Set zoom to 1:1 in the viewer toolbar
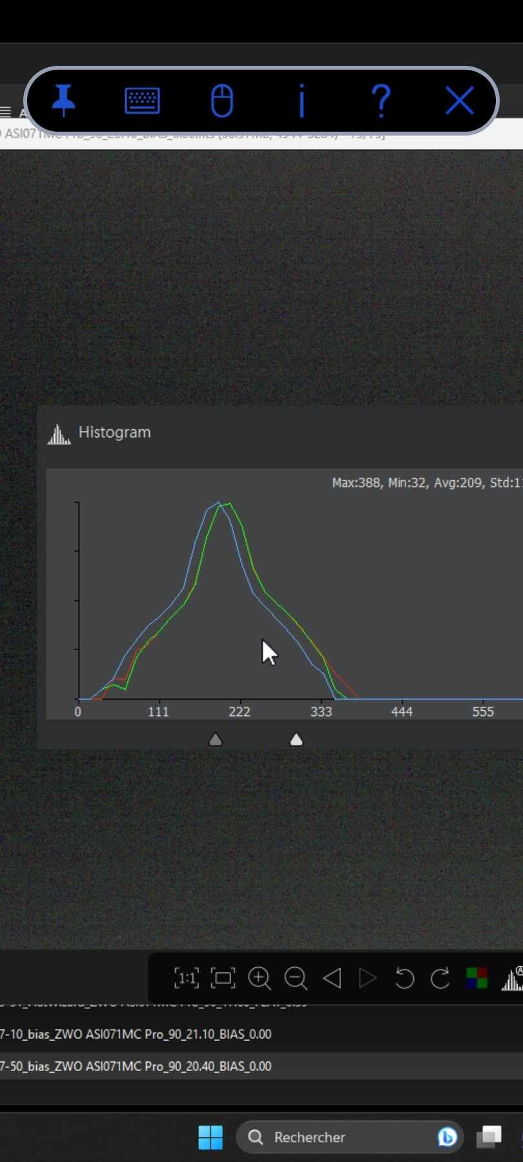Image resolution: width=523 pixels, height=1162 pixels. point(187,978)
